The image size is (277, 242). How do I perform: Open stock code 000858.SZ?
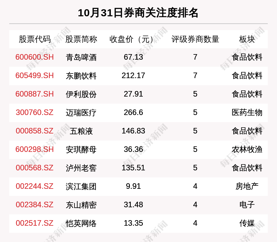(x=34, y=131)
